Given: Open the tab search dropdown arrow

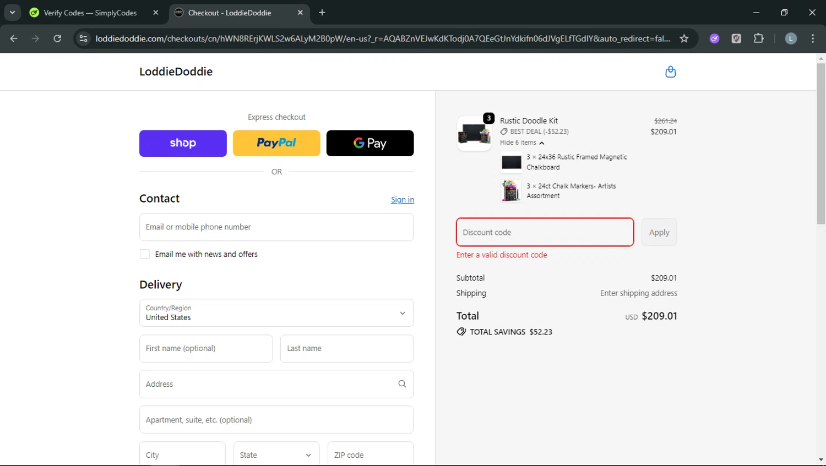Looking at the screenshot, I should click(x=12, y=13).
